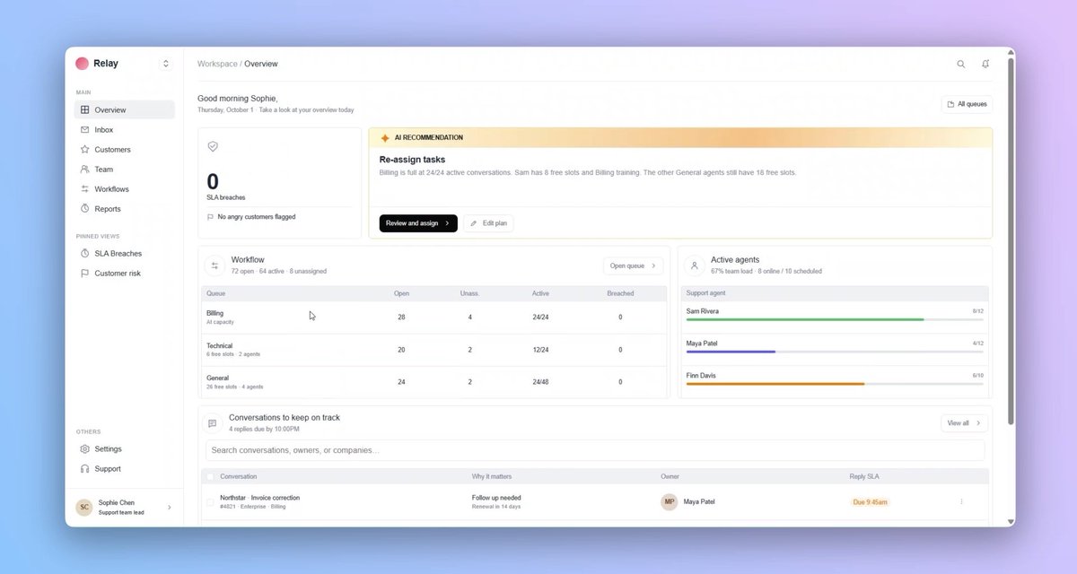Select the Billing queue row
Image resolution: width=1077 pixels, height=574 pixels.
point(434,317)
